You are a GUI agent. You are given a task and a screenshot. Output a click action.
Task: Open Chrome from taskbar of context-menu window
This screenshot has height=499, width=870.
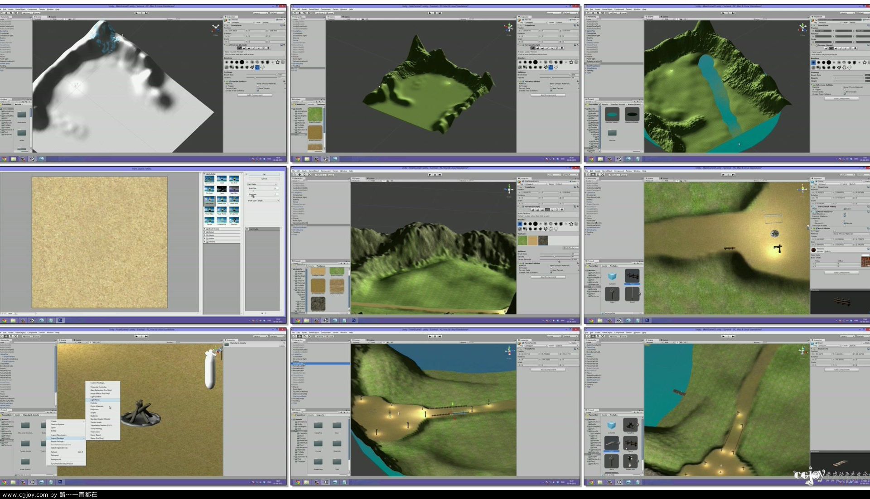click(4, 482)
